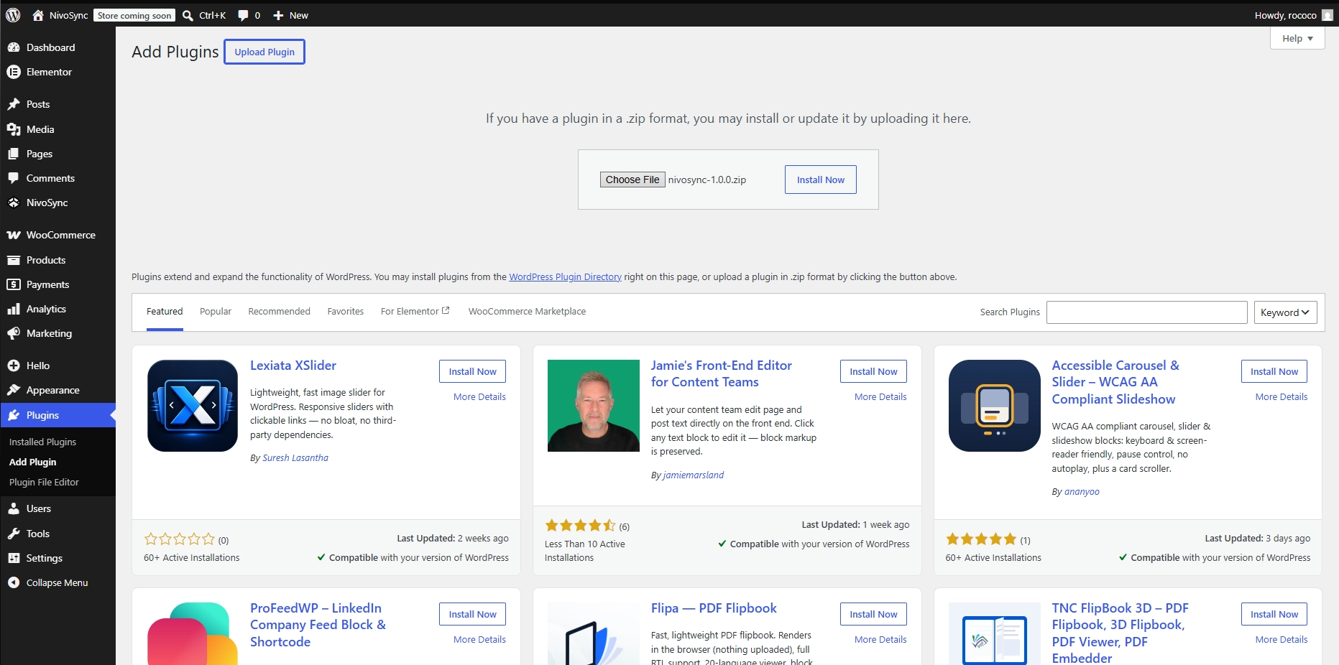Install the TNC FlipBook 3D plugin
The width and height of the screenshot is (1339, 665).
point(1274,614)
